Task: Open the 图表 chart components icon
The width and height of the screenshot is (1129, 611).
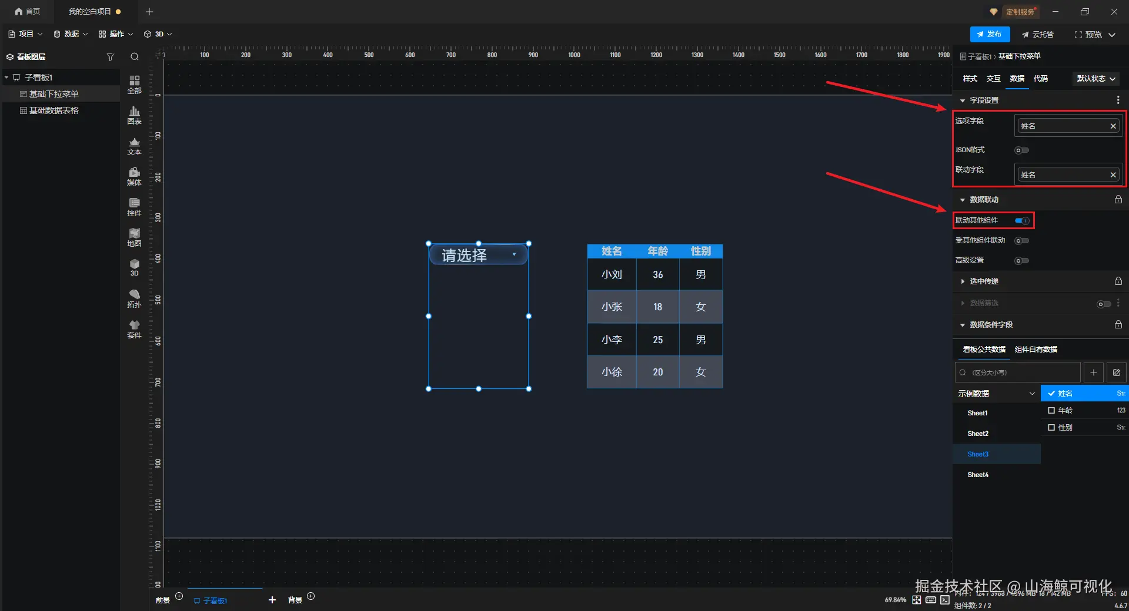Action: coord(134,115)
